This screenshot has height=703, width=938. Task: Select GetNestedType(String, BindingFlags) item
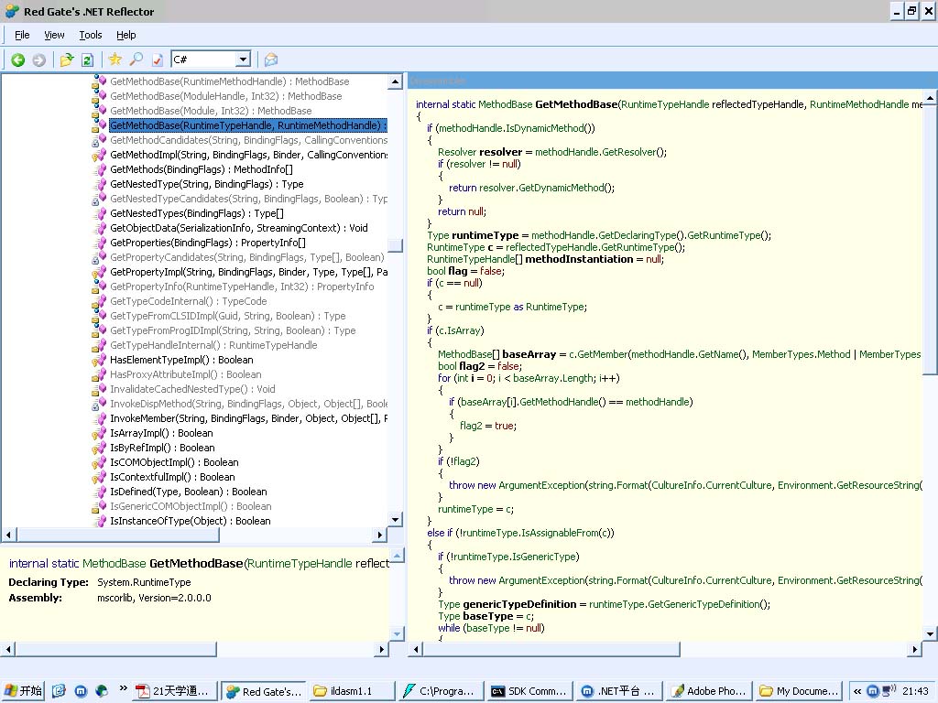206,184
